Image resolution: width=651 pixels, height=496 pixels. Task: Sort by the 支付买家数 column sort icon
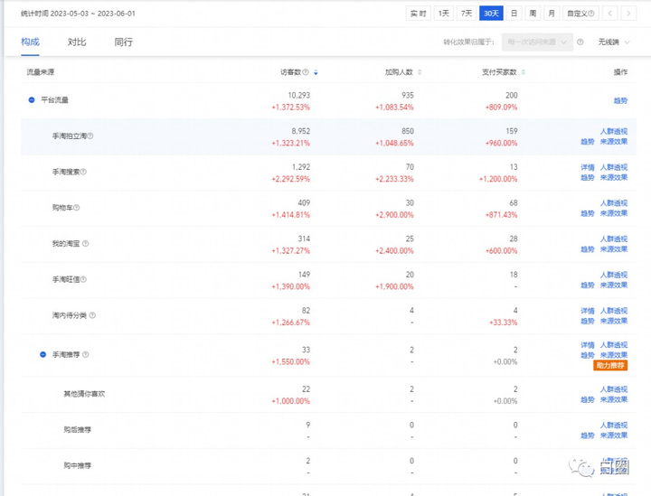click(x=524, y=72)
